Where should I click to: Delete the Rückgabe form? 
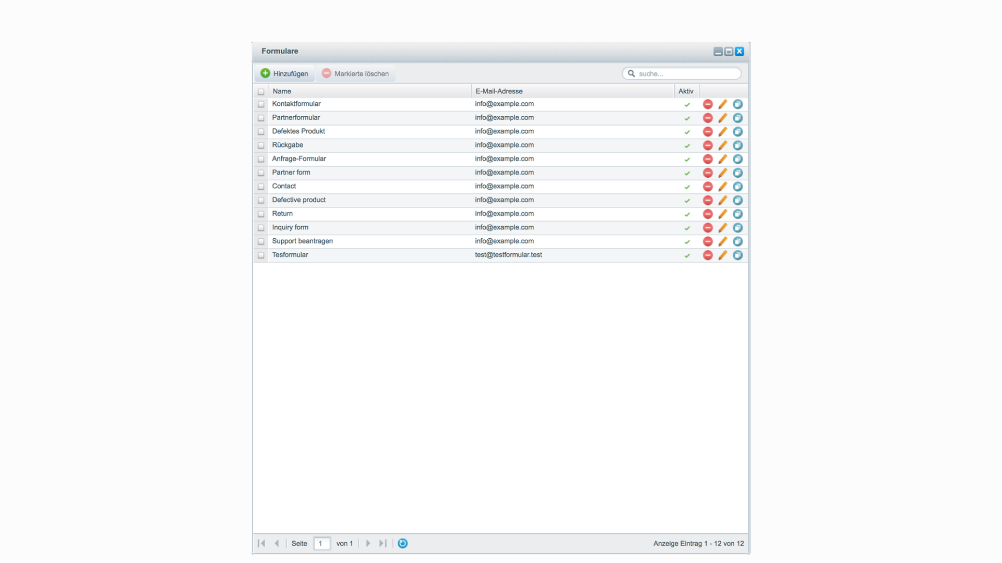(708, 145)
